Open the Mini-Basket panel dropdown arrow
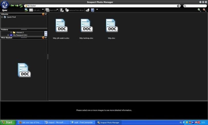The width and height of the screenshot is (208, 125). point(46,38)
